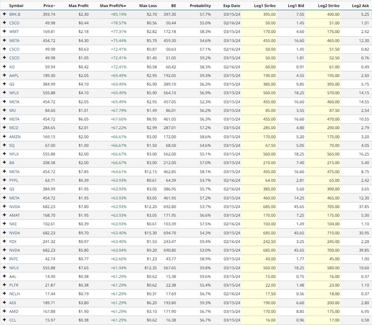Image resolution: width=372 pixels, height=325 pixels.
Task: Open the ADI symbol link
Action: (13, 303)
